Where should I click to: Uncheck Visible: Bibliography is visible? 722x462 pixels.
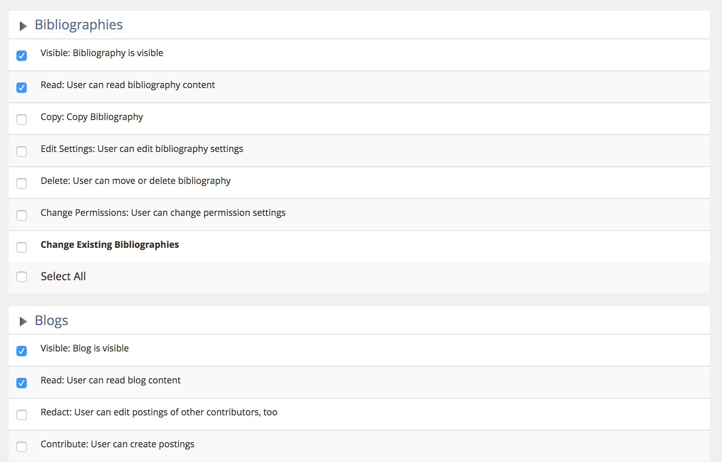(x=22, y=56)
